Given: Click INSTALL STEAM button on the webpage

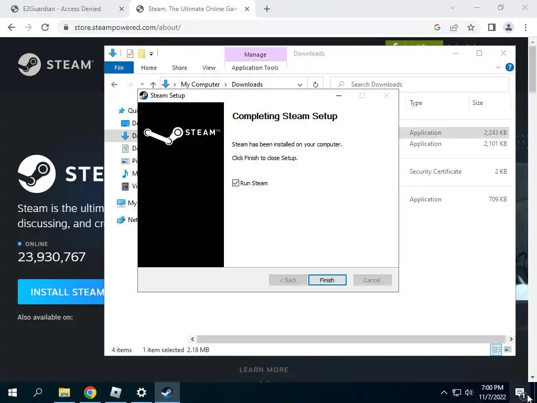Looking at the screenshot, I should click(61, 292).
